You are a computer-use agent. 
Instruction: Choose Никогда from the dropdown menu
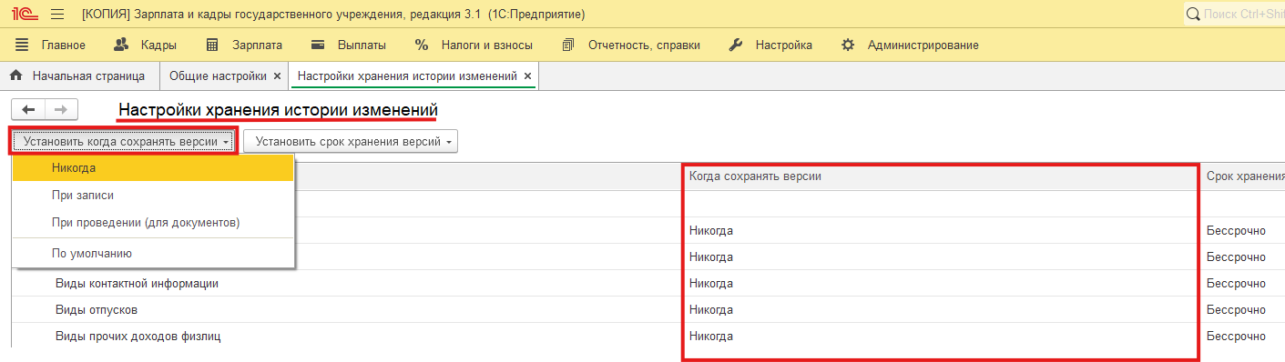(x=153, y=168)
